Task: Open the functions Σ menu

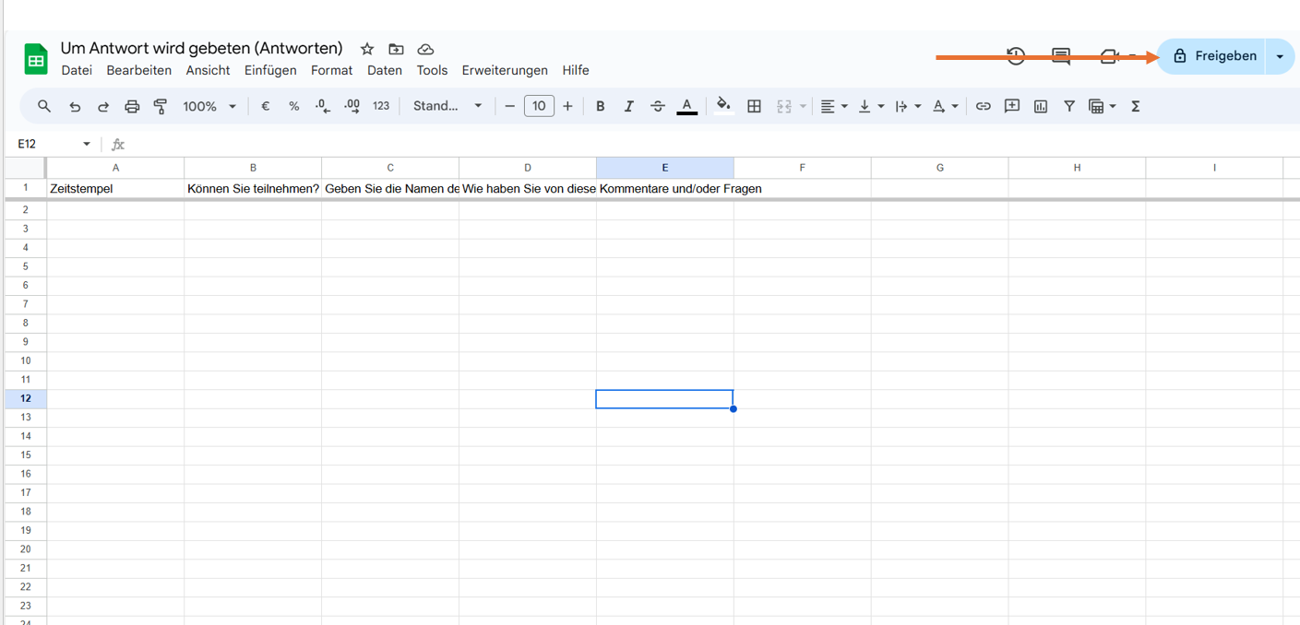Action: click(x=1136, y=106)
